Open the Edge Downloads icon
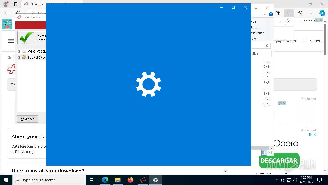 [289, 13]
